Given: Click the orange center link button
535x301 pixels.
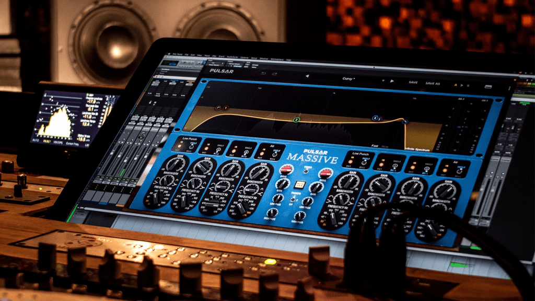Looking at the screenshot, I should [300, 185].
